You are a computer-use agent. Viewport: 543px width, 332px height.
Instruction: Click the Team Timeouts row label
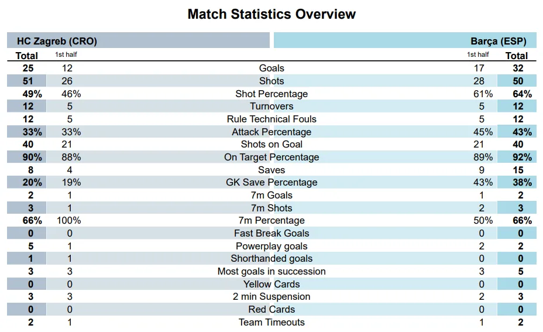tap(271, 322)
